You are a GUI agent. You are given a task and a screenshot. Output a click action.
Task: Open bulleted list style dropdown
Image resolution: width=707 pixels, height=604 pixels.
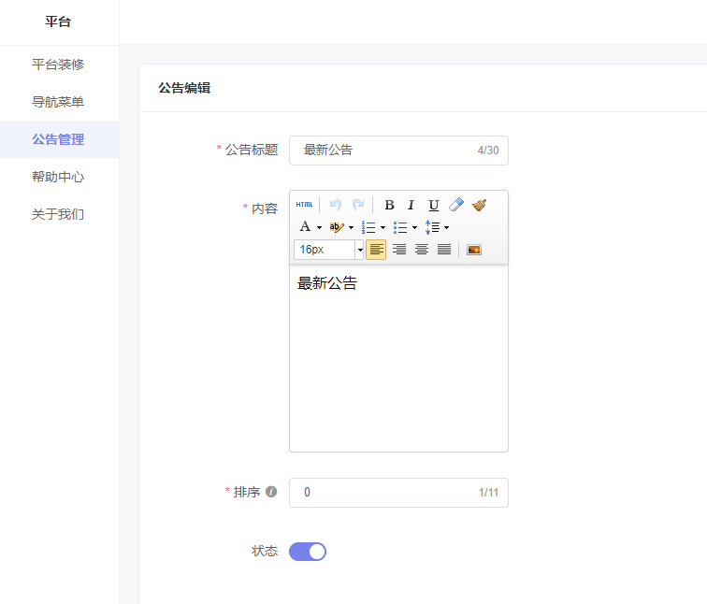414,227
